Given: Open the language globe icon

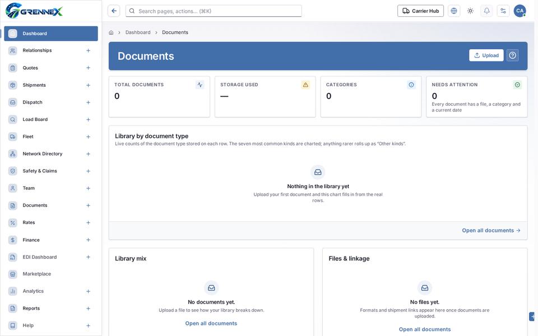Looking at the screenshot, I should point(453,11).
